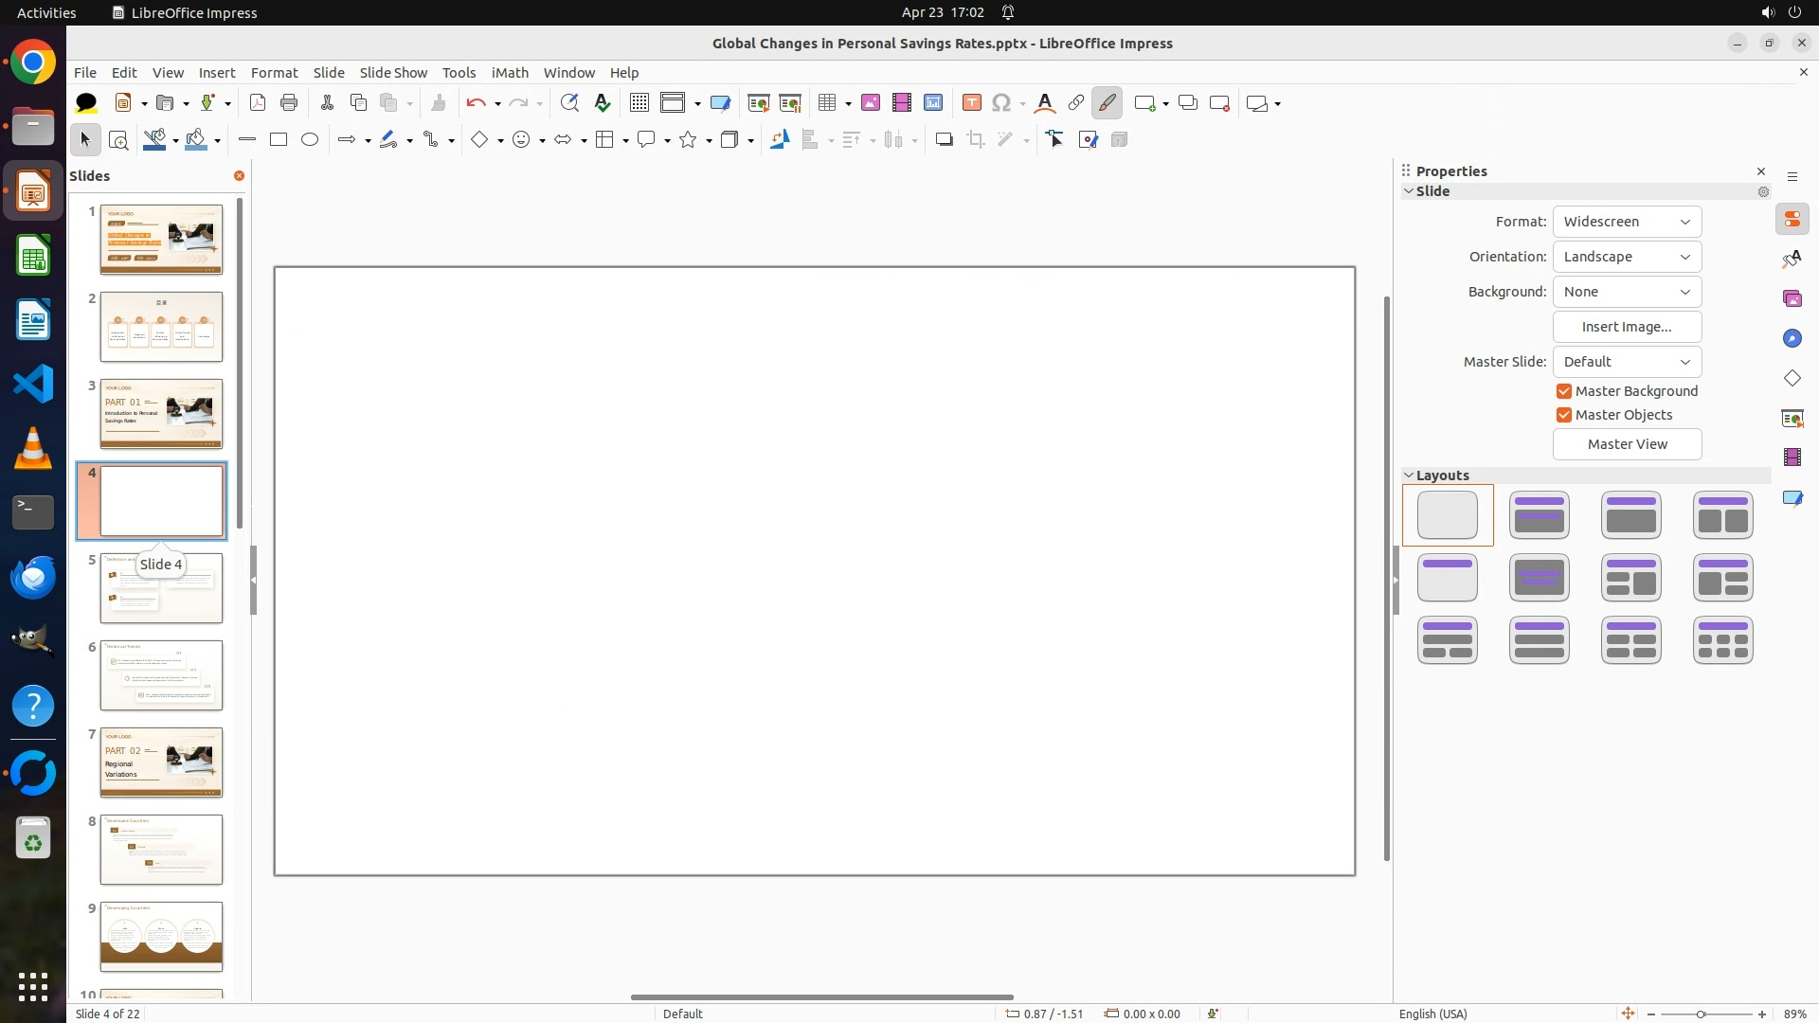1819x1023 pixels.
Task: Click the Master View button
Action: click(x=1627, y=444)
